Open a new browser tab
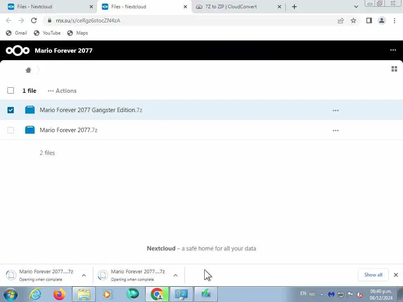The width and height of the screenshot is (403, 302). [x=294, y=7]
